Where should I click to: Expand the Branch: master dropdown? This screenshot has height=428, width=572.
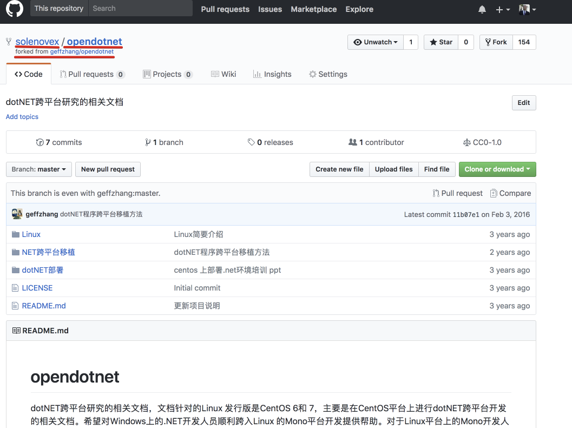click(38, 169)
